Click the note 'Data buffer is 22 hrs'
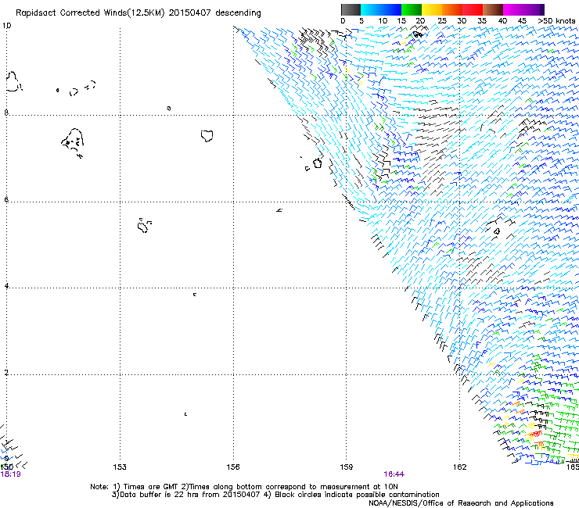The width and height of the screenshot is (579, 508). tap(159, 495)
